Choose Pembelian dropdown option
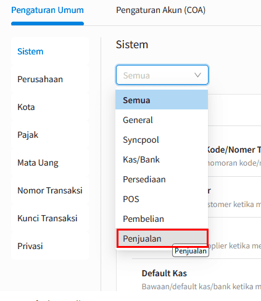 click(162, 219)
